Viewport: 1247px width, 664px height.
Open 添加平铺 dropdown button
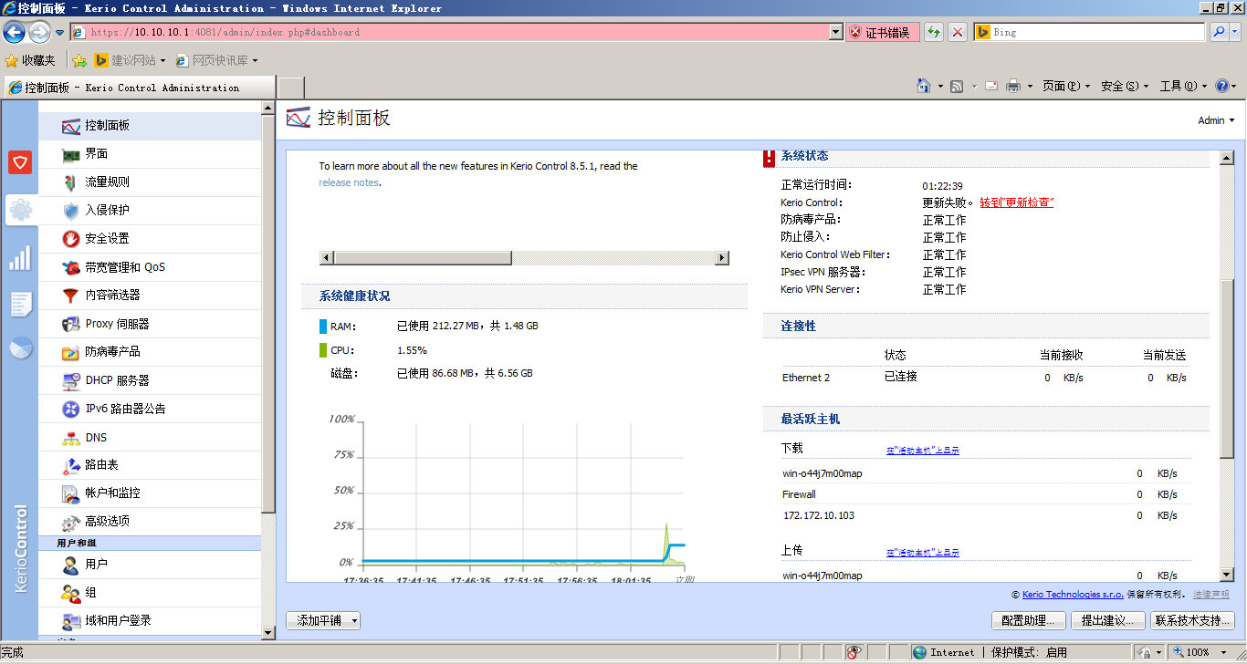[x=323, y=620]
